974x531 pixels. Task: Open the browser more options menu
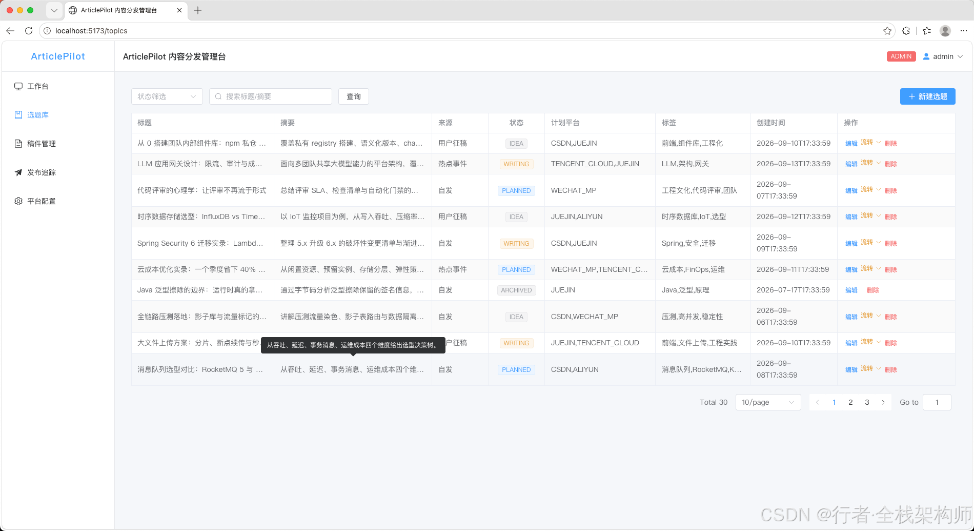coord(964,31)
